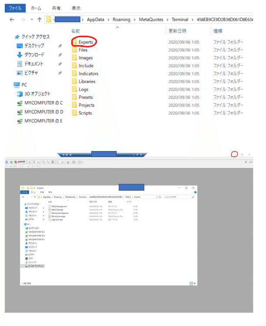Open address history dropdown in Experts window
Viewport: 266px width, 326px height.
156,197
